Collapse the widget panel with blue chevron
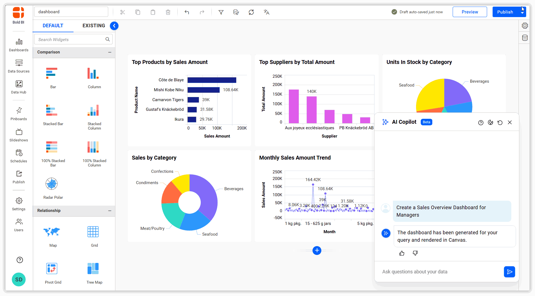This screenshot has height=296, width=535. click(x=114, y=26)
